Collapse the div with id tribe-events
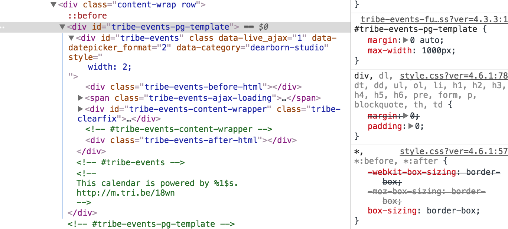The image size is (508, 229). 71,38
